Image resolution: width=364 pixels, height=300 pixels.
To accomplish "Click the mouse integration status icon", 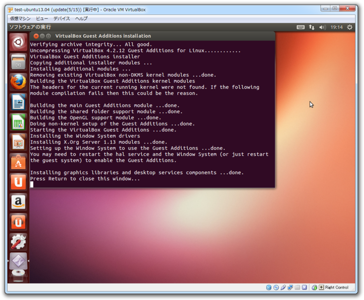I will point(314,287).
